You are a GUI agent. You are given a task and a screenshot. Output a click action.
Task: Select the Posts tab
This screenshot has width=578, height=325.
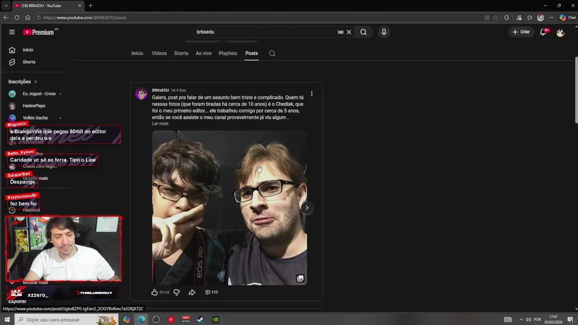point(252,53)
